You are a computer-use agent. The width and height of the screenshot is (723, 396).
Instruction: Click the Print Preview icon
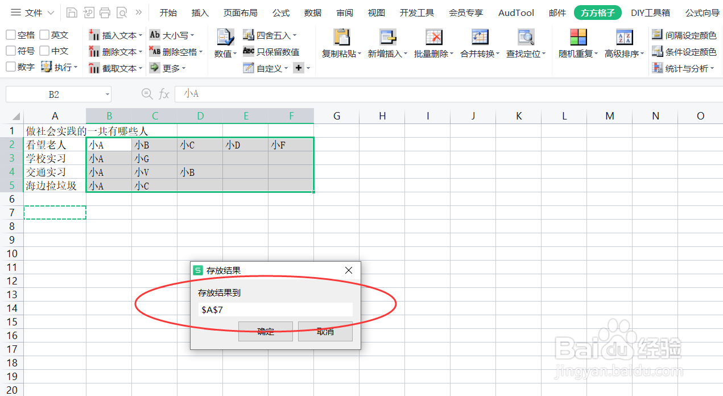tap(121, 13)
